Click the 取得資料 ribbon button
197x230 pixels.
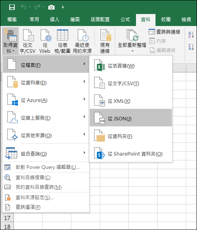10,41
